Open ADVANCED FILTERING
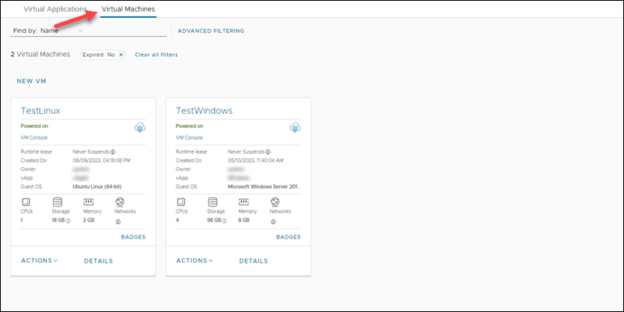This screenshot has width=624, height=312. (211, 30)
